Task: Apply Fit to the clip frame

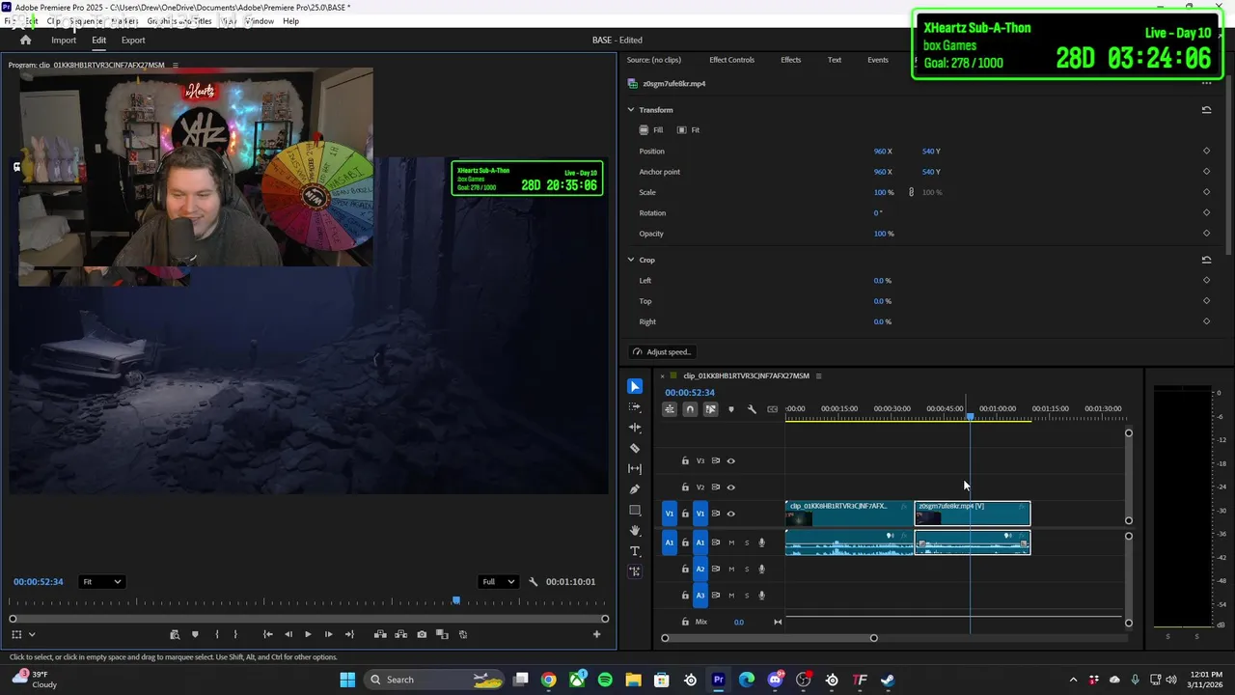Action: [688, 130]
